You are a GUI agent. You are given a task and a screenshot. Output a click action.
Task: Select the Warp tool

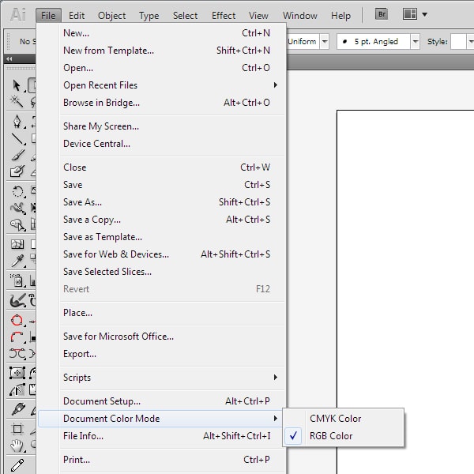pyautogui.click(x=17, y=208)
